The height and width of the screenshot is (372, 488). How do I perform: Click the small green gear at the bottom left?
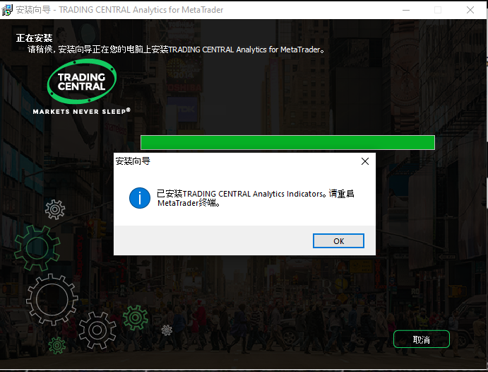(57, 346)
